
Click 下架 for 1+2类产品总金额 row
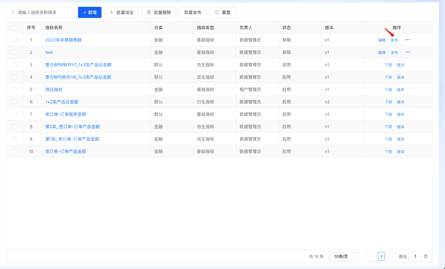point(388,102)
